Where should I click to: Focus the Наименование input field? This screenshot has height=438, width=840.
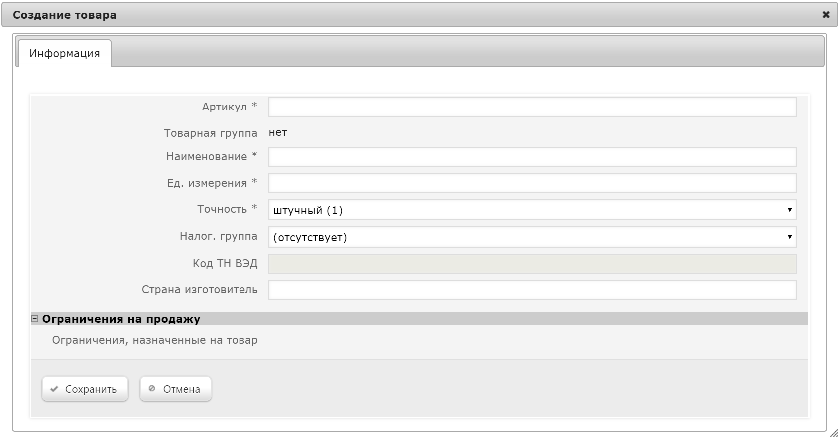[x=533, y=157]
